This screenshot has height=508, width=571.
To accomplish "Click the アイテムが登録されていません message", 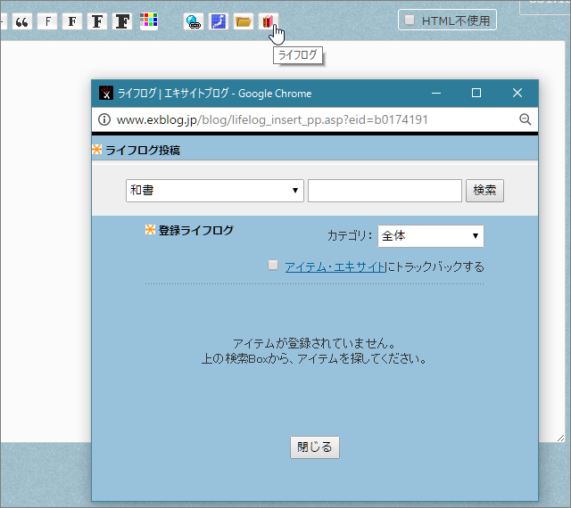I will 314,343.
